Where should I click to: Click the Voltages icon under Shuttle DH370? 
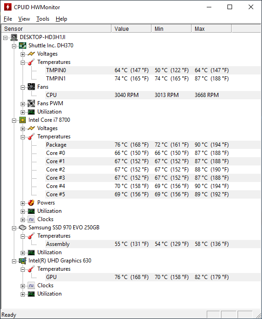click(31, 54)
